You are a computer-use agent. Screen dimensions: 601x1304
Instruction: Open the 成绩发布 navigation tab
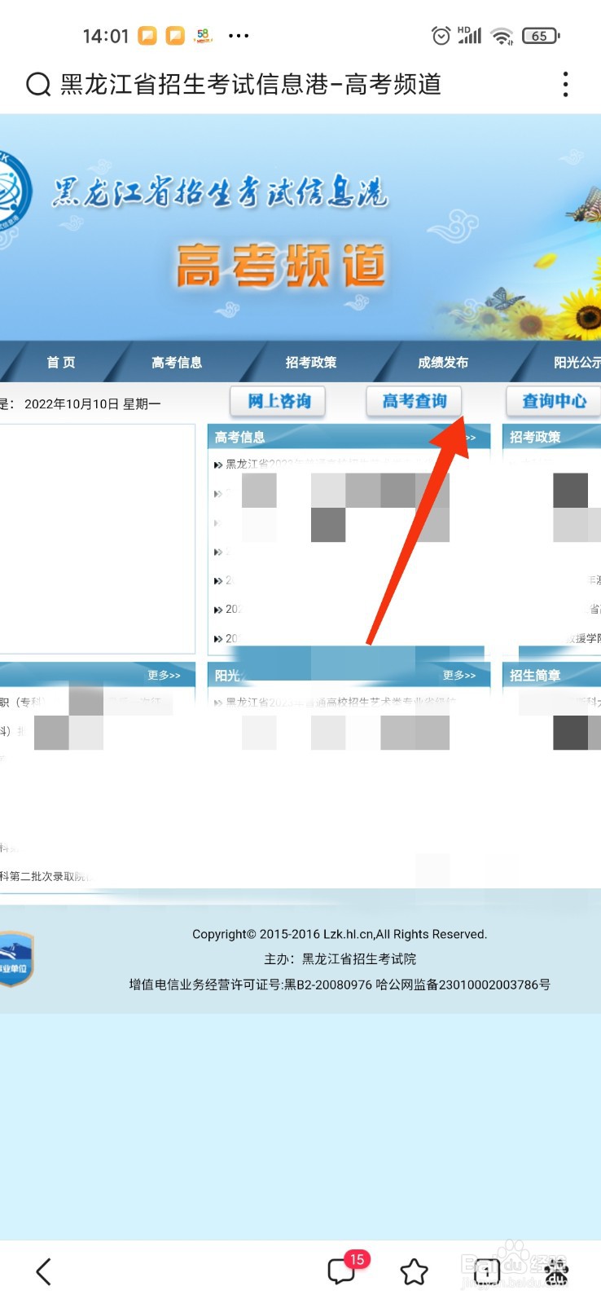[x=443, y=362]
